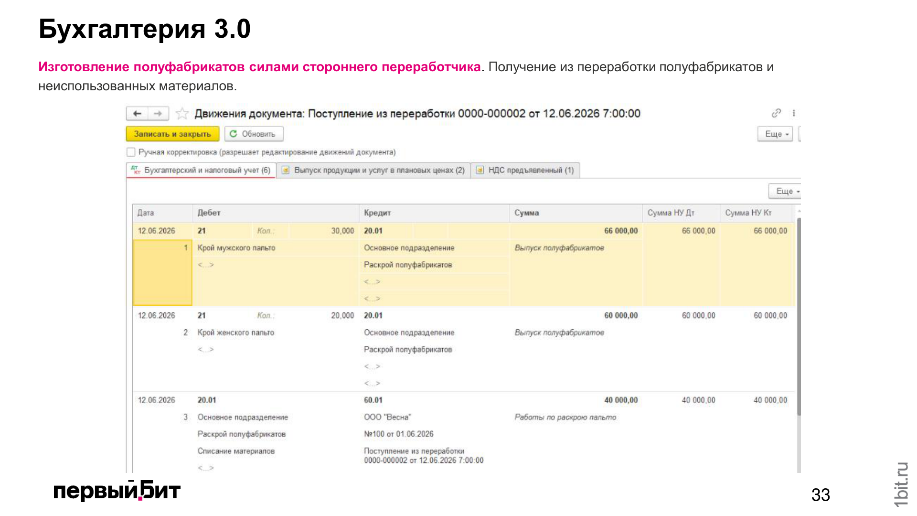Click the Выпуск продукции tab icon
Viewport: 917px width, 516px height.
(x=286, y=170)
